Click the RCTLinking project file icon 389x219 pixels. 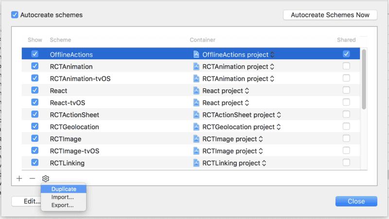196,163
